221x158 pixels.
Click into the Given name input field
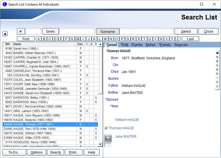77,31
